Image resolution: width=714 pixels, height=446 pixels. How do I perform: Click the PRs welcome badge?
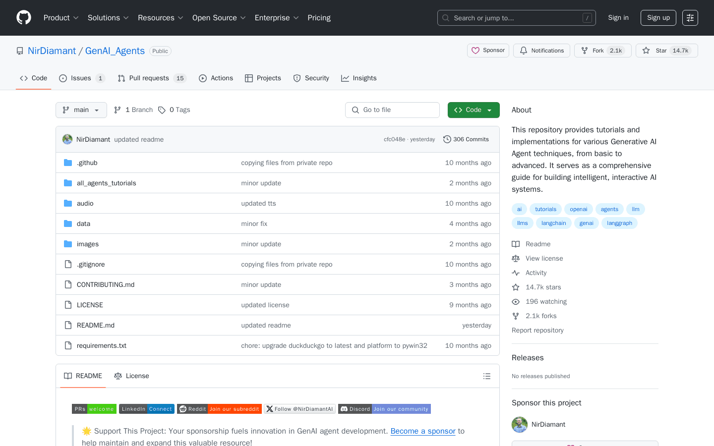tap(94, 409)
